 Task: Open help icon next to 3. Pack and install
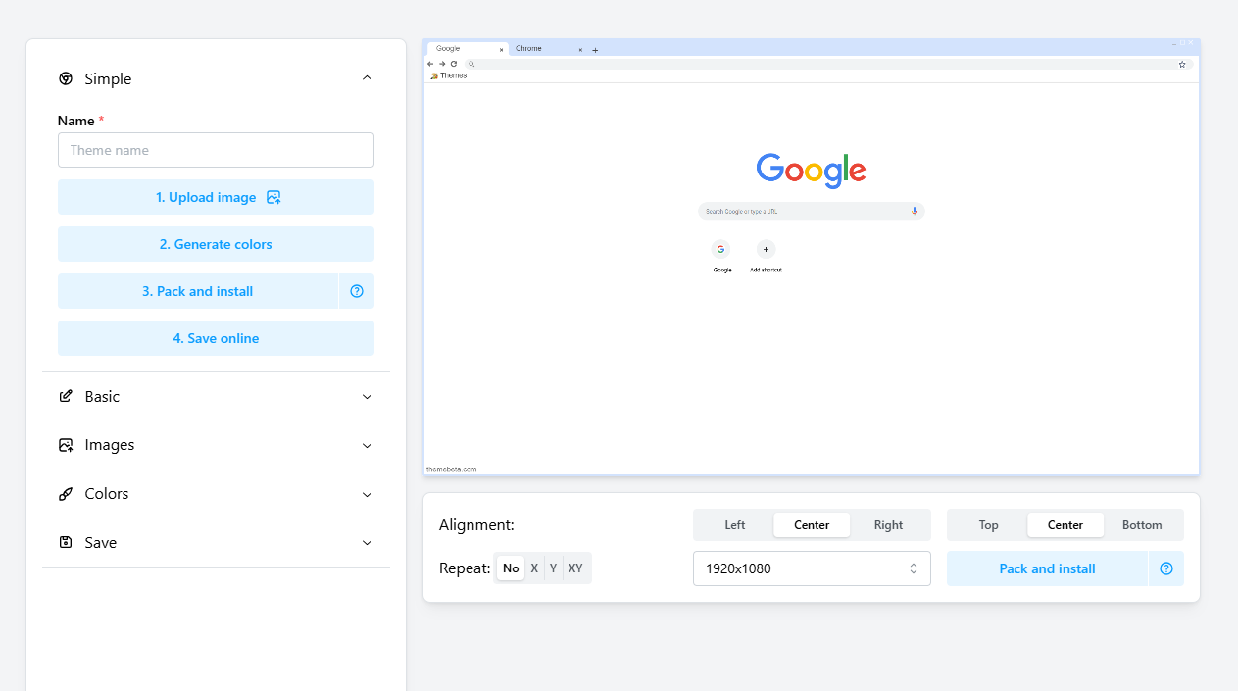[357, 291]
